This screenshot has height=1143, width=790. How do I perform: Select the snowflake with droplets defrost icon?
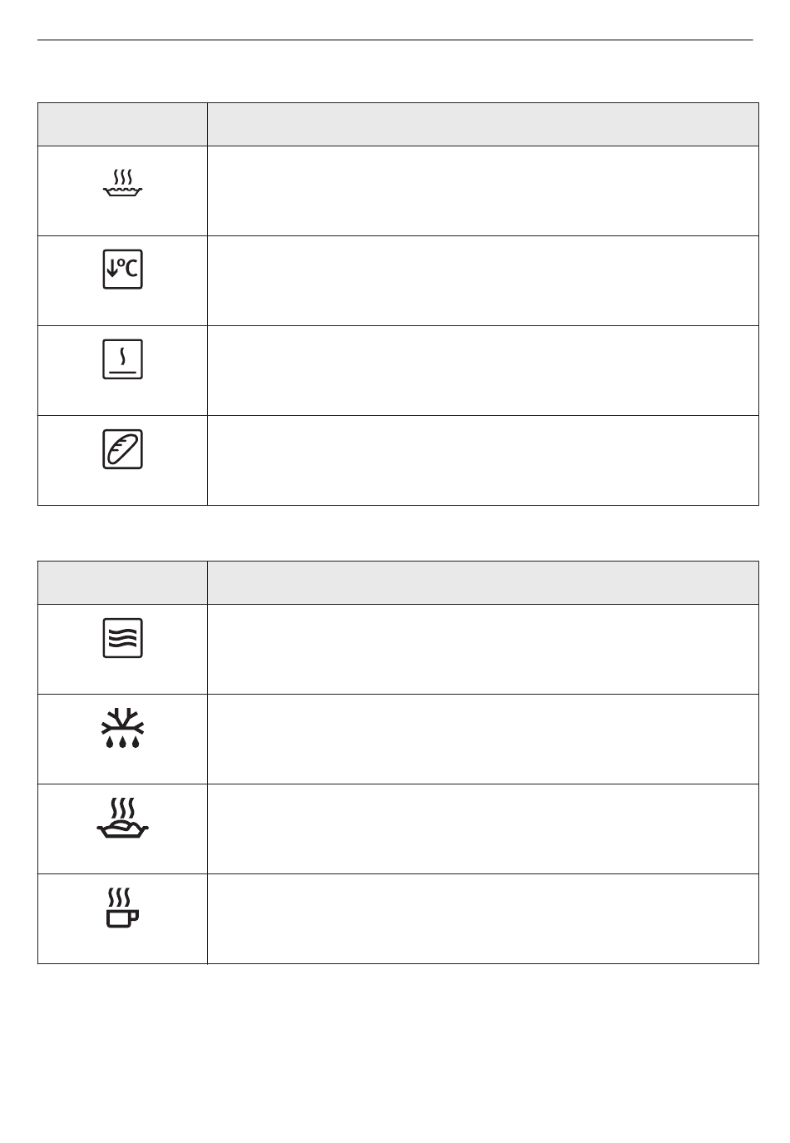[122, 728]
